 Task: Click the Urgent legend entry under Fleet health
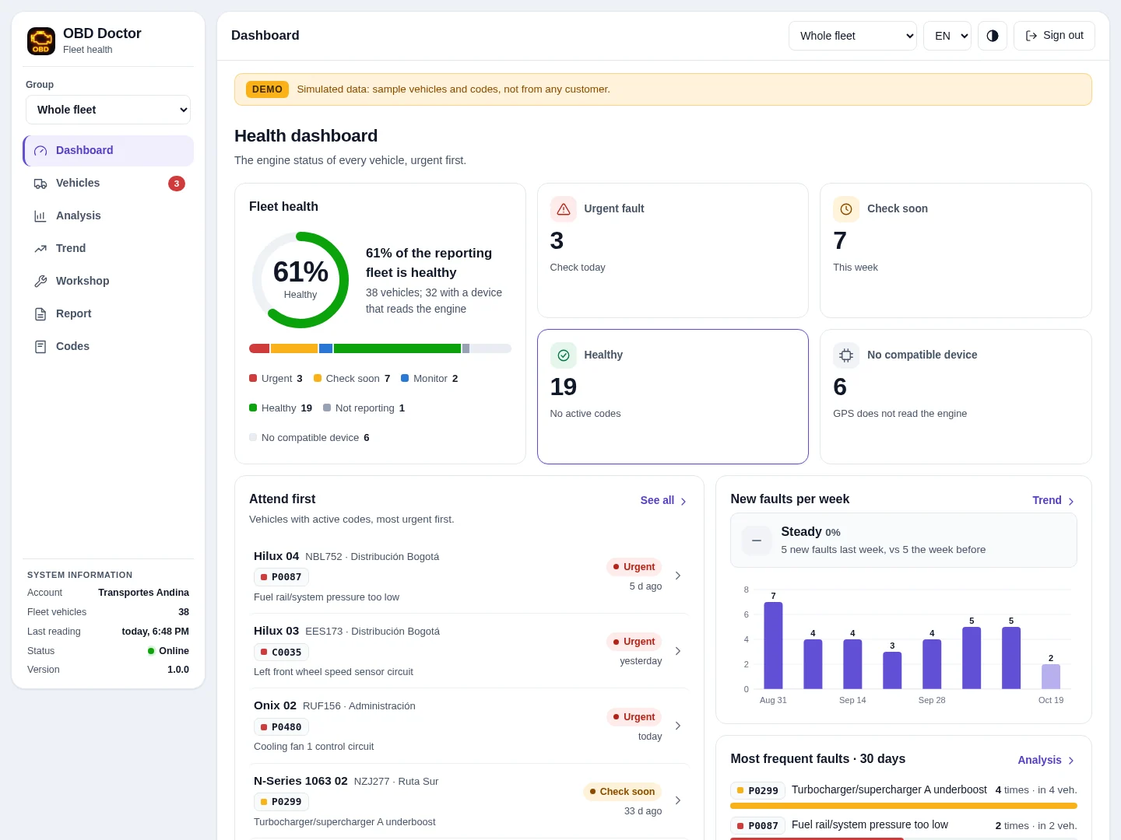276,379
